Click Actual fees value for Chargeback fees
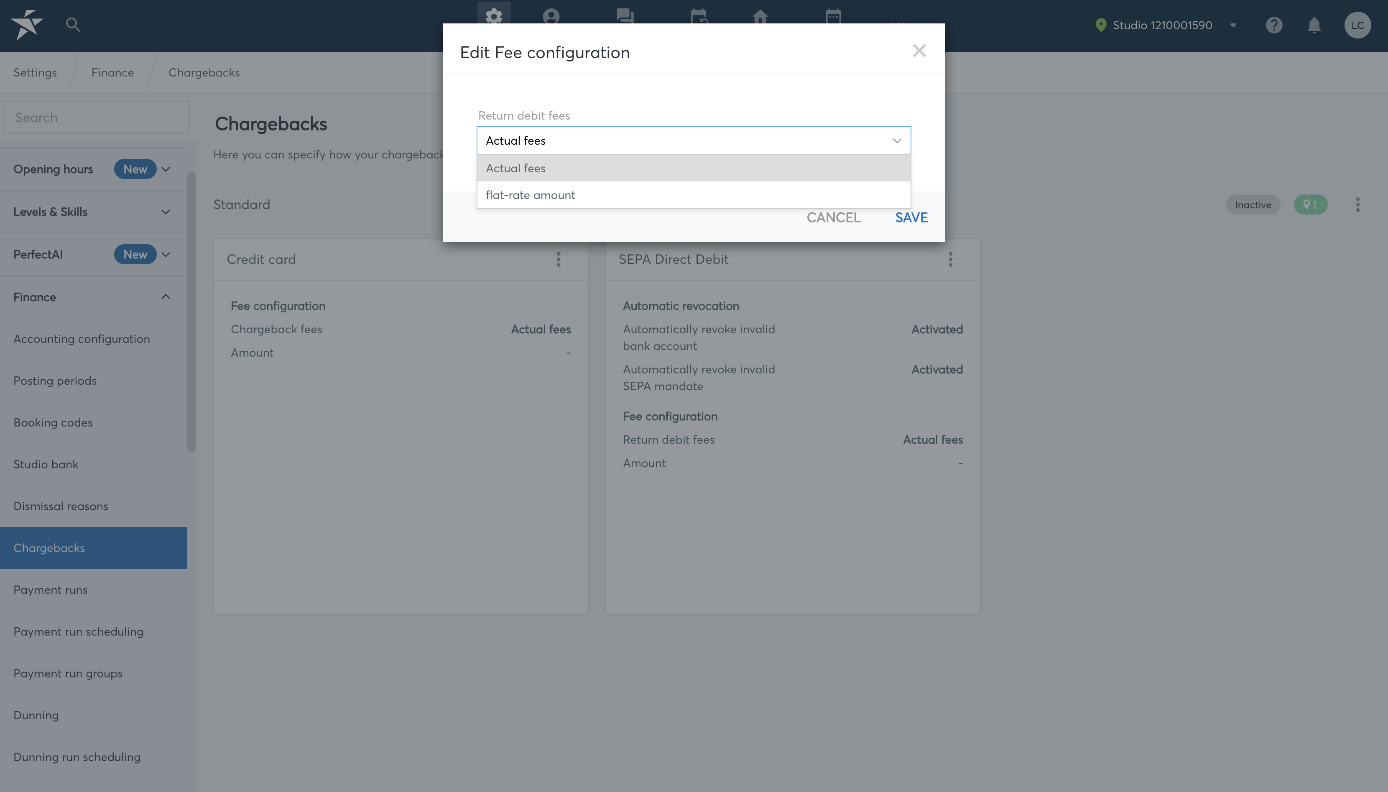The height and width of the screenshot is (792, 1388). point(541,329)
